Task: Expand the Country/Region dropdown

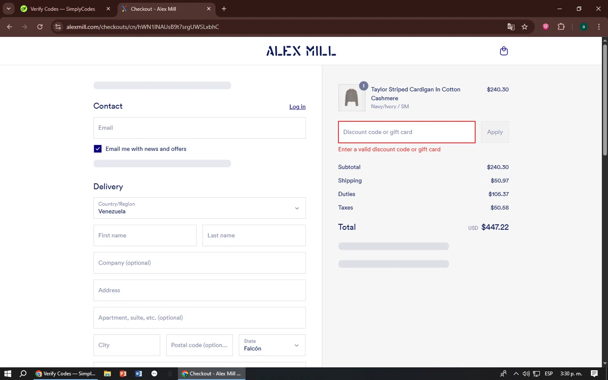Action: click(x=199, y=208)
